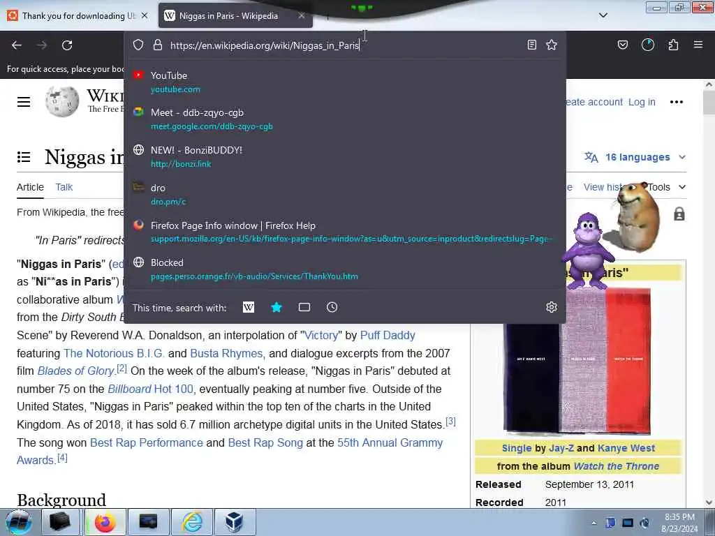Screen dimensions: 715x536
Task: Open the Firefox account circle icon
Action: [648, 45]
